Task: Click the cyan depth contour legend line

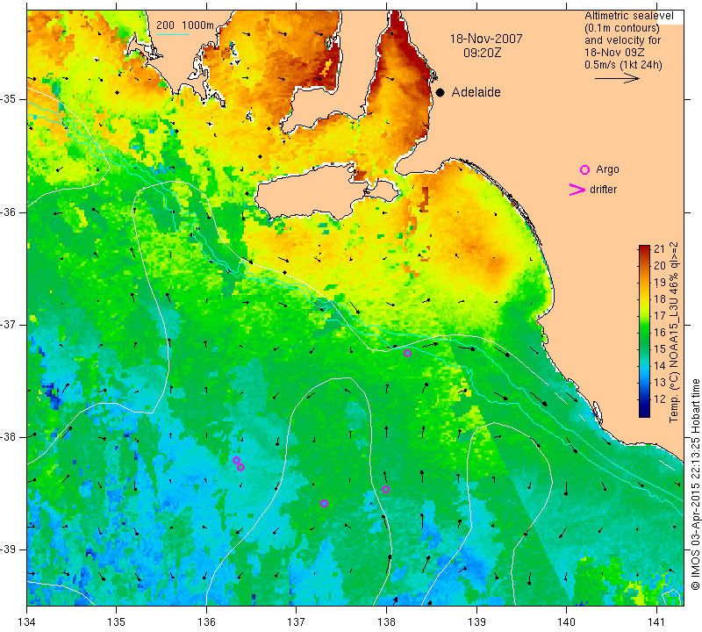Action: [172, 34]
